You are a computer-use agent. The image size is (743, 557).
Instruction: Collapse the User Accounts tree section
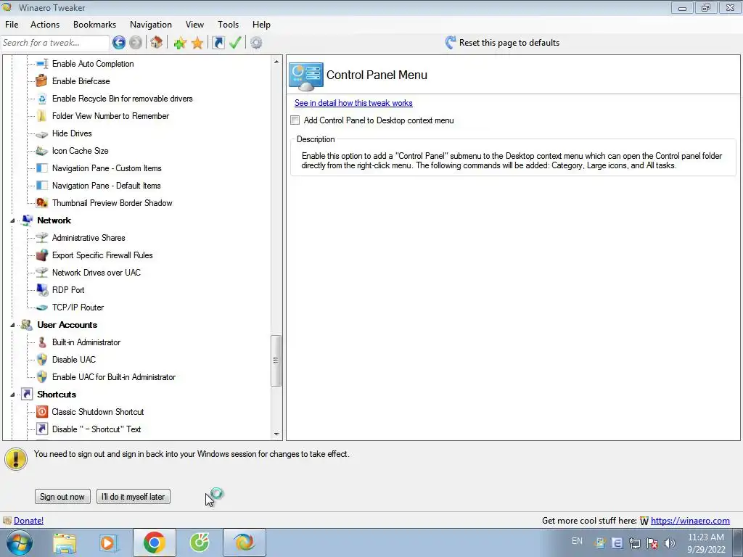click(12, 325)
